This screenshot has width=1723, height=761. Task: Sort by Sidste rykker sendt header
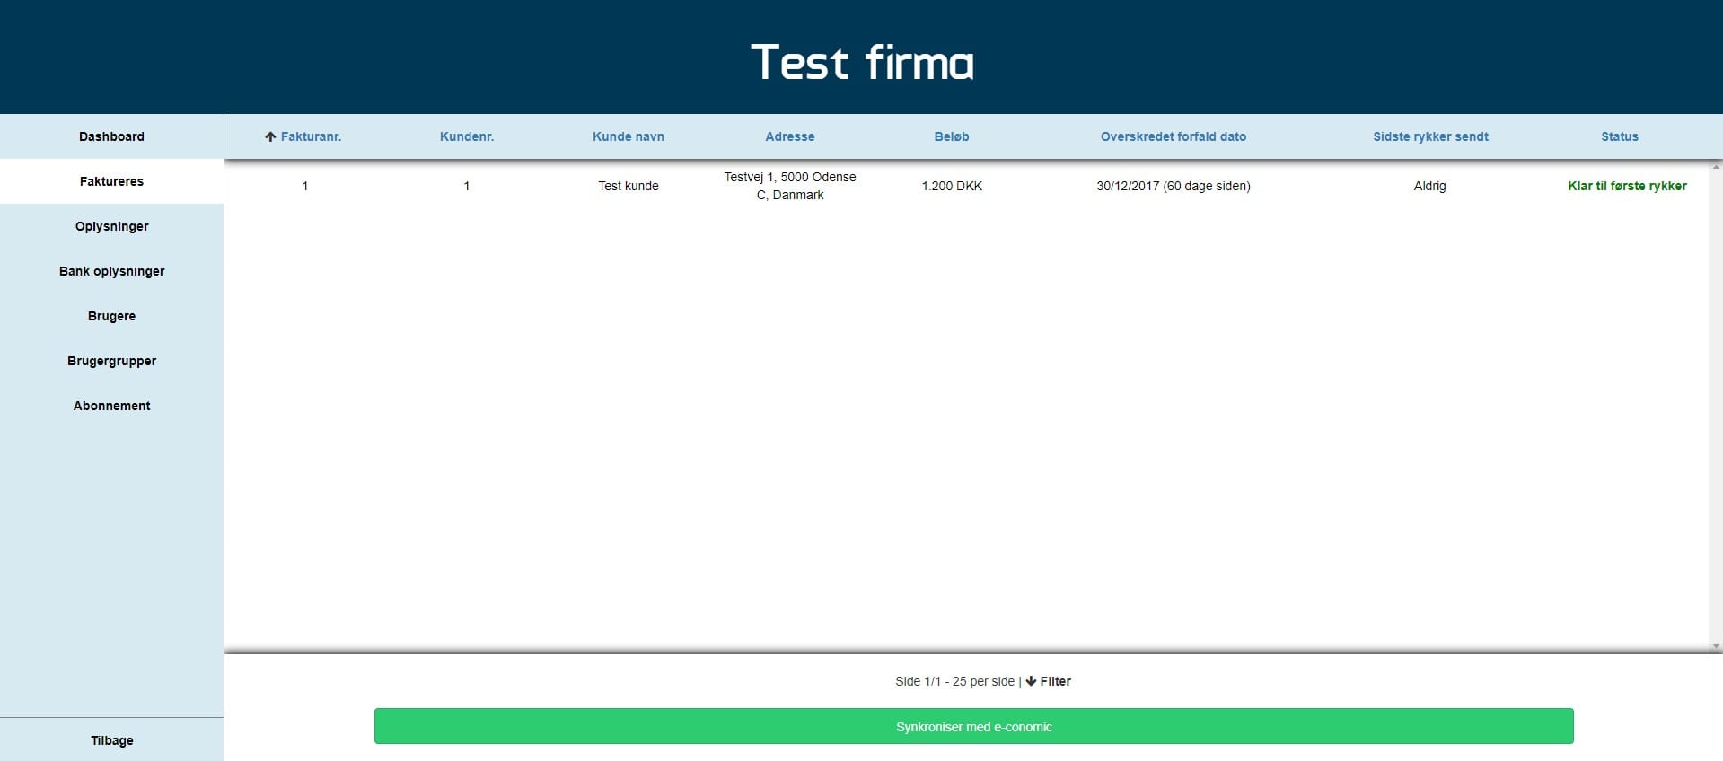pos(1429,136)
